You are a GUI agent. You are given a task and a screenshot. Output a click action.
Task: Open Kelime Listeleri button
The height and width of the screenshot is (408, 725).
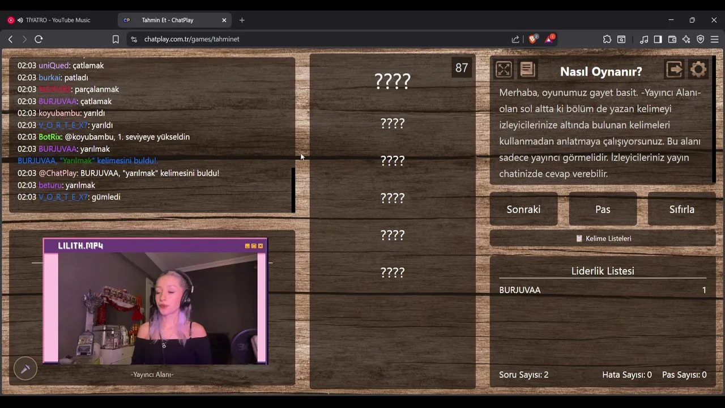pos(603,239)
